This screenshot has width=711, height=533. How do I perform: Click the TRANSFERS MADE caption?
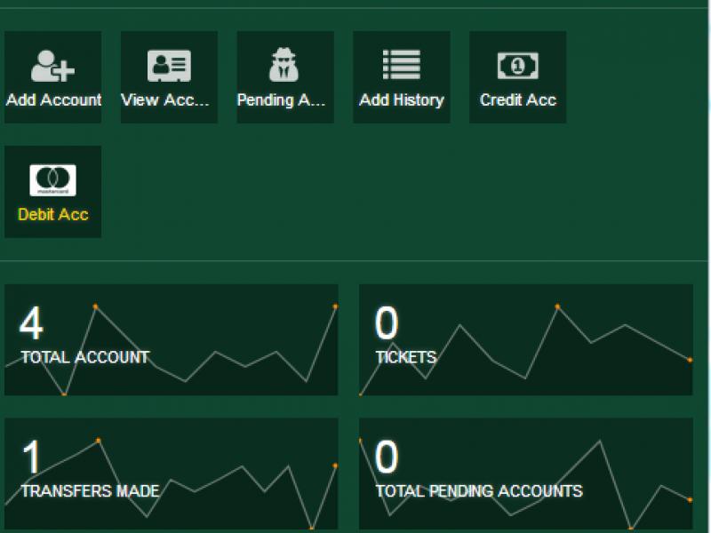pos(91,491)
